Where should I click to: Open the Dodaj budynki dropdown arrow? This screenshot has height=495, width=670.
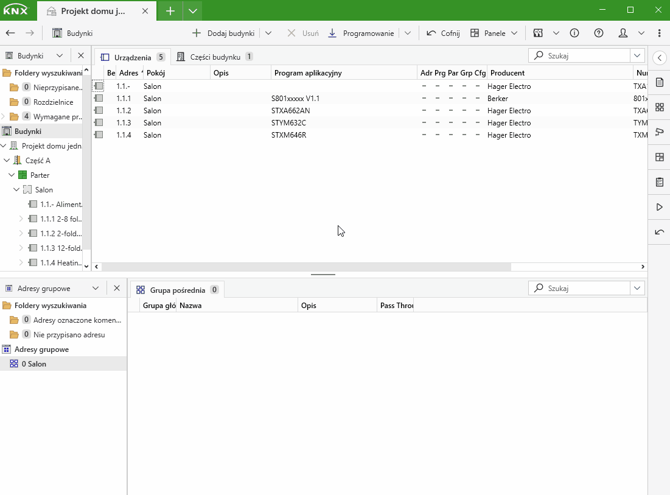[268, 33]
